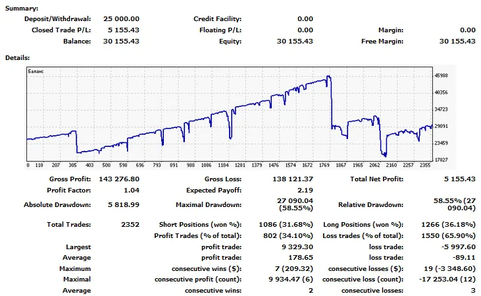The width and height of the screenshot is (481, 296).
Task: Select the Gross Profit value 143 276.80
Action: coord(117,179)
